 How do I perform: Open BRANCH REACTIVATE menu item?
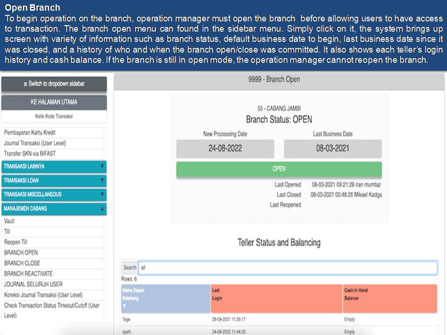(28, 274)
